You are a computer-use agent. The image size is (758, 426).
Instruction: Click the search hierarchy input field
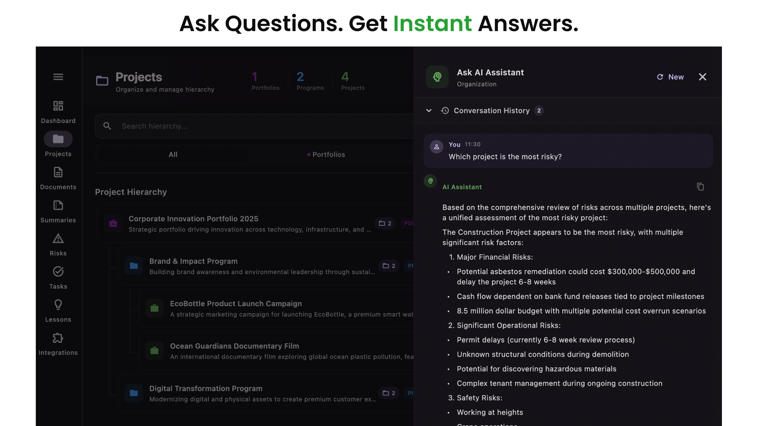[206, 126]
